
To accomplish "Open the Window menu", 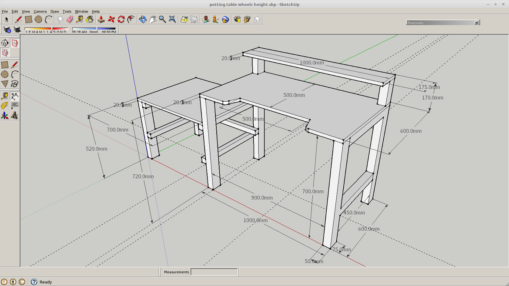I will [x=81, y=12].
